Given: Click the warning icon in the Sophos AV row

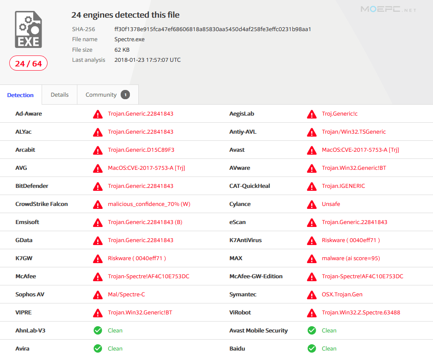Looking at the screenshot, I should coord(98,295).
